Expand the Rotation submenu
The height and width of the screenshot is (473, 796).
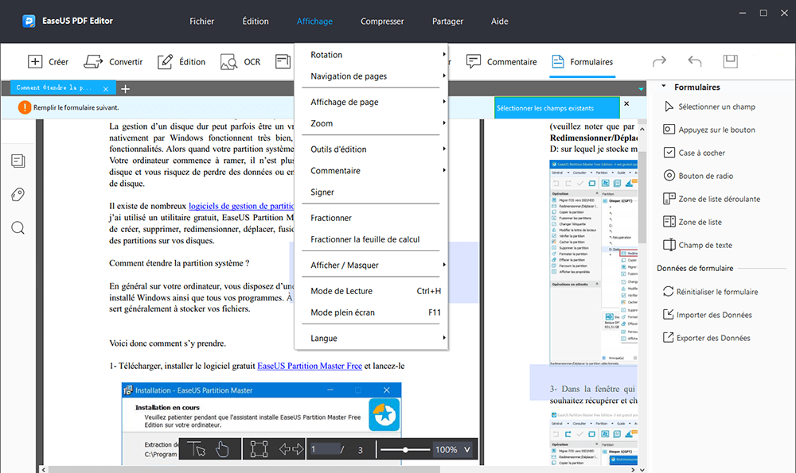click(x=371, y=55)
